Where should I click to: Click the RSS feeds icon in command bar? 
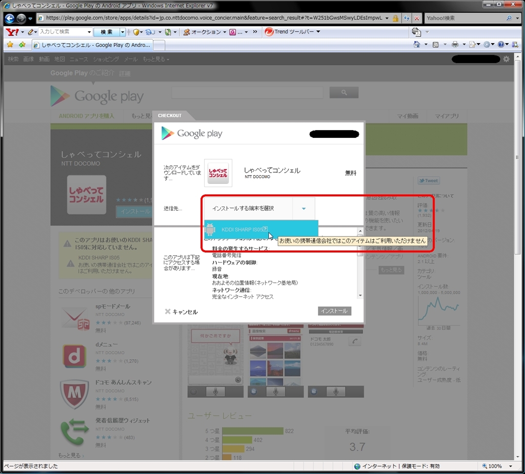coord(435,44)
